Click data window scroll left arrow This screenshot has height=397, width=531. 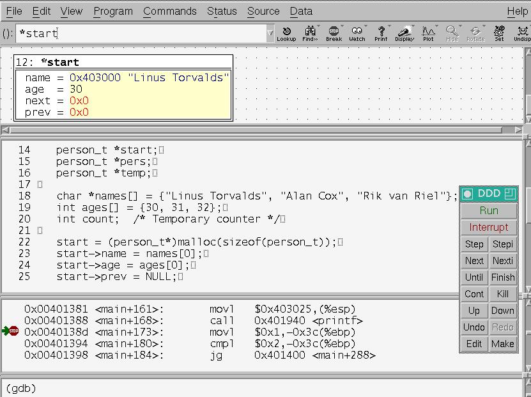[x=5, y=130]
